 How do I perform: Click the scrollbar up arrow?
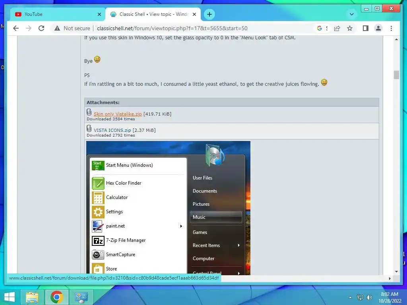click(396, 39)
